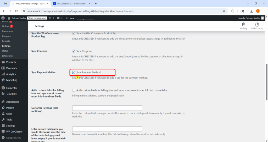Open Chrome profile avatar
The height and width of the screenshot is (142, 268).
tap(258, 11)
